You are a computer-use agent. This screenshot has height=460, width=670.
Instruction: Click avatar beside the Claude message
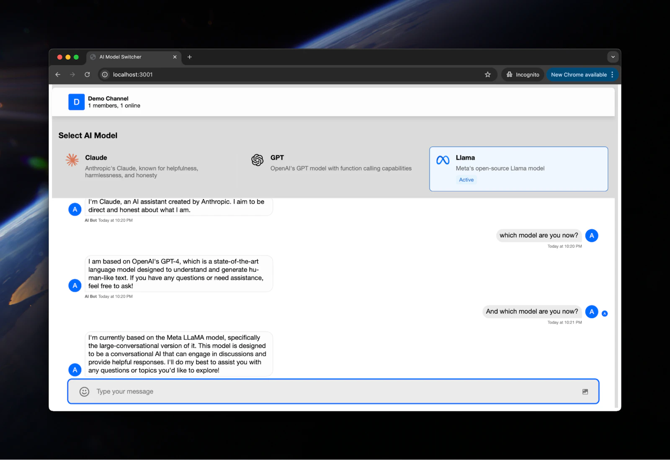75,209
